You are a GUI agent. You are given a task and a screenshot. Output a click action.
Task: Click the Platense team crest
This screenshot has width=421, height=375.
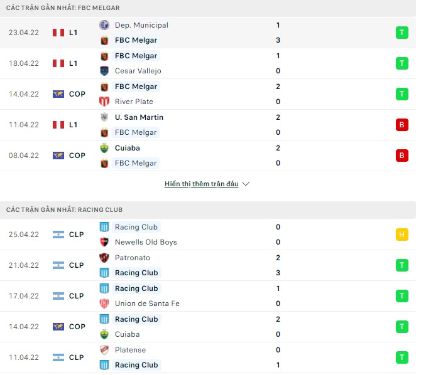click(104, 350)
